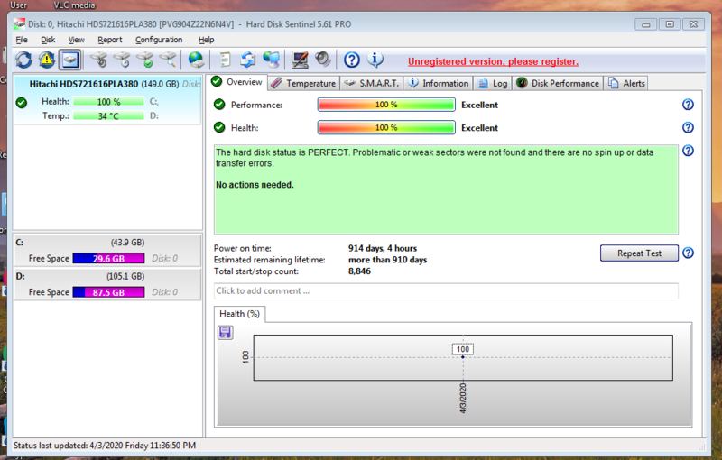Click the green 34 °C temperature bar
Screen dimensions: 722x460
pos(108,116)
